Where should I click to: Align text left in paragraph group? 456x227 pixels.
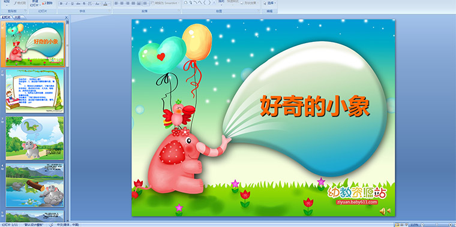(116, 4)
